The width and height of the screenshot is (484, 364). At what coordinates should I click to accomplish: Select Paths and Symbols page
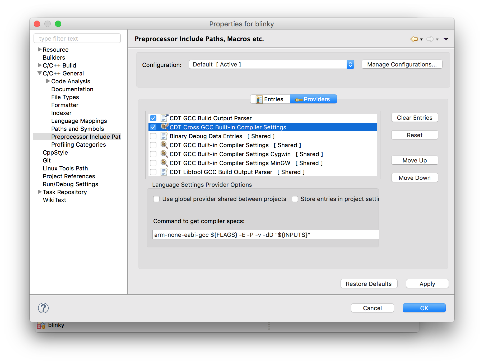(x=77, y=129)
